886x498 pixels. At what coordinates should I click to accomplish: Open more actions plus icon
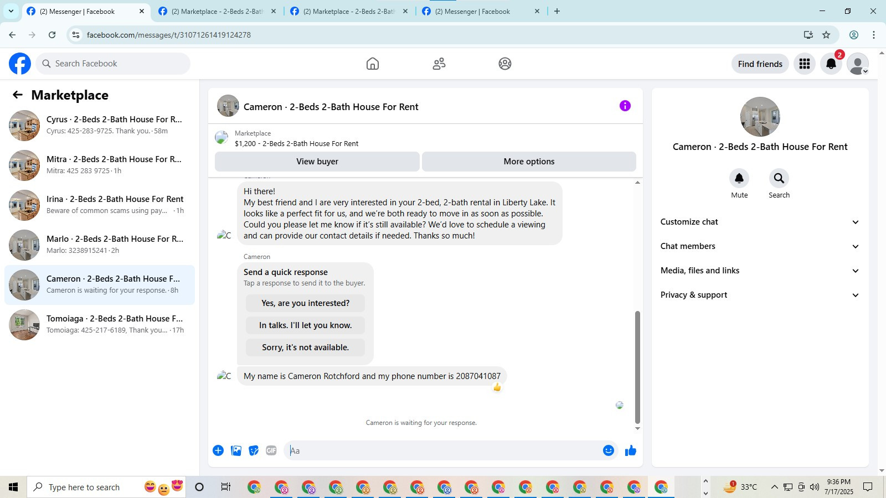click(x=218, y=450)
